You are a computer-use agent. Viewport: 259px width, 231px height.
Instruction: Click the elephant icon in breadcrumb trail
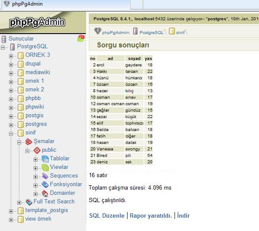(x=98, y=31)
